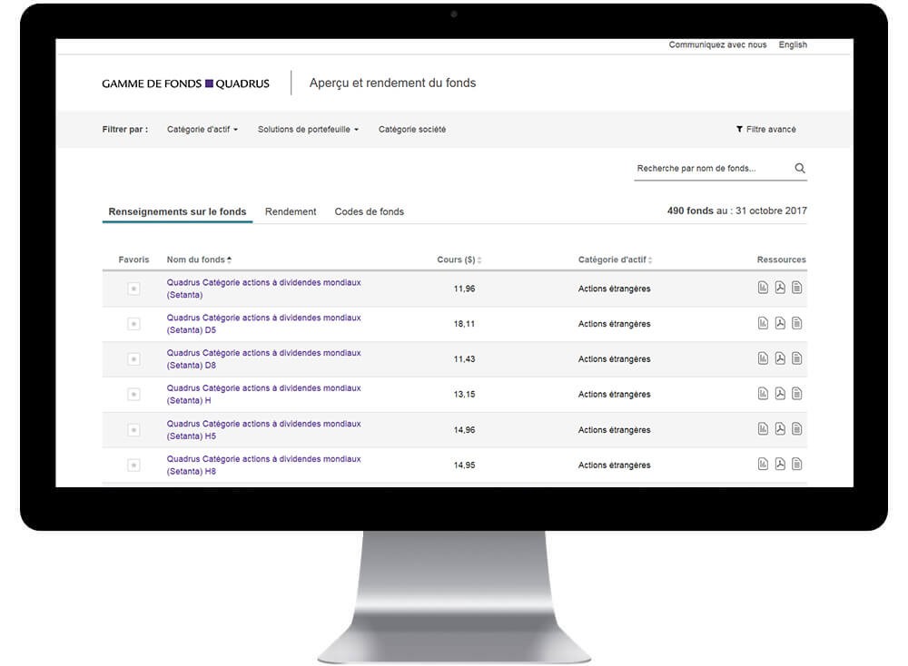
Task: Open PDF resource icon for Setanta D8 row
Action: (x=780, y=358)
